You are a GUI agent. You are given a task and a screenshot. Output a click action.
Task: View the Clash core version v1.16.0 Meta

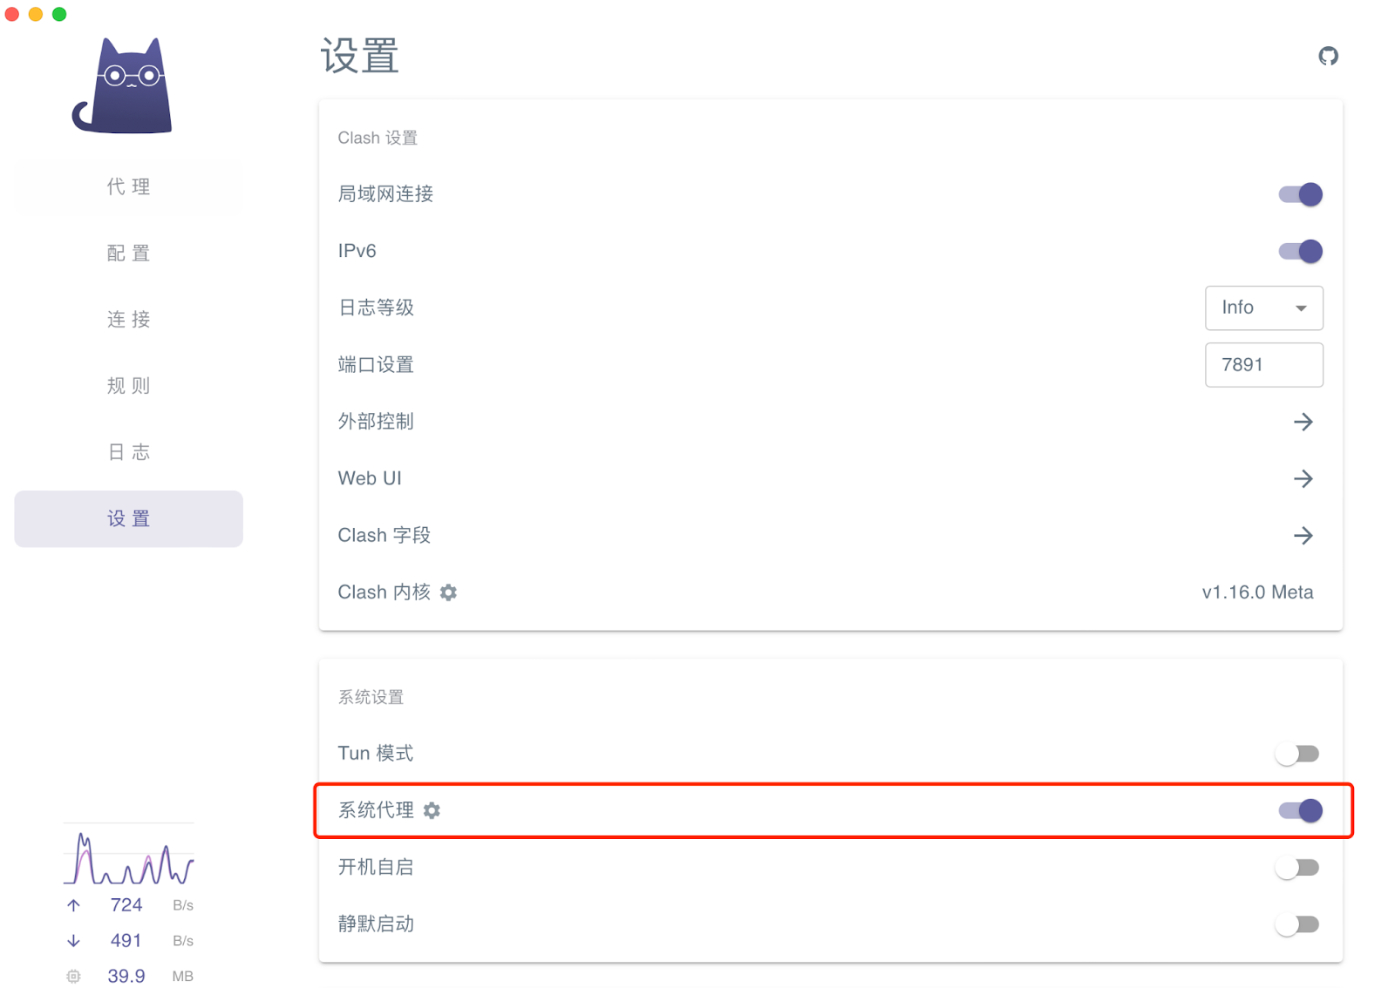(1257, 592)
